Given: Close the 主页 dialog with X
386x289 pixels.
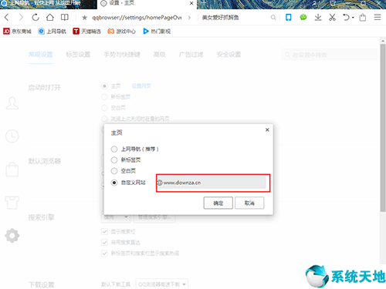Looking at the screenshot, I should pos(267,129).
